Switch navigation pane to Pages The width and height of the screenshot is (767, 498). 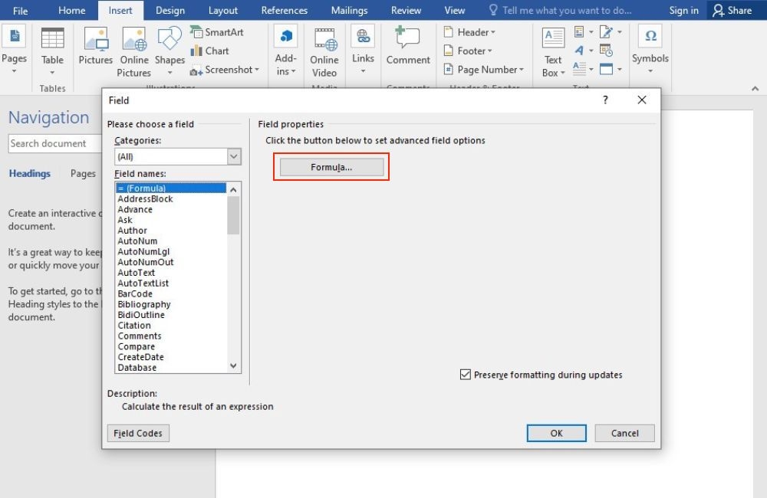point(83,173)
